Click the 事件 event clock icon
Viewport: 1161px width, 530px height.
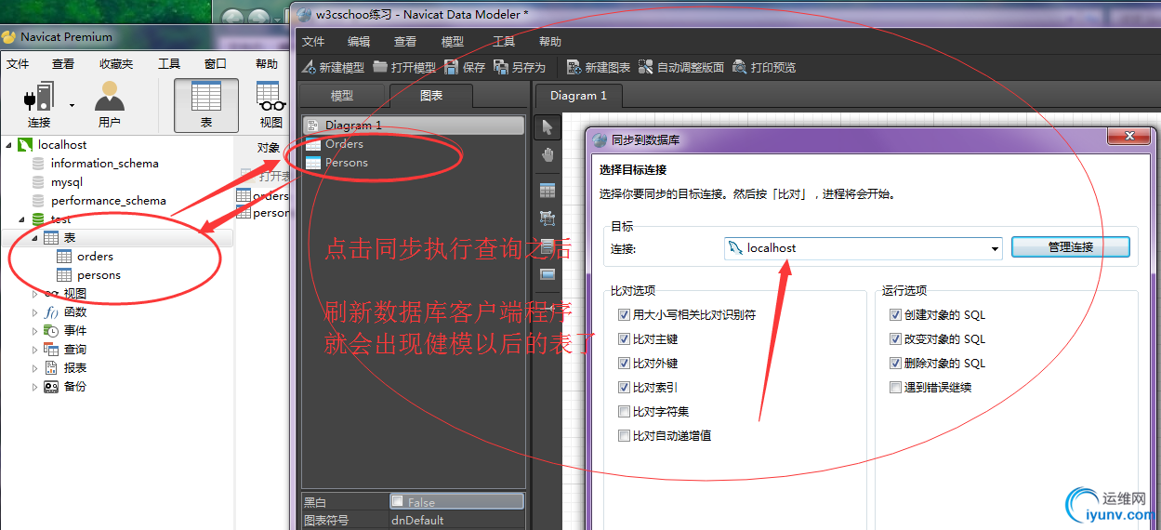[x=51, y=331]
